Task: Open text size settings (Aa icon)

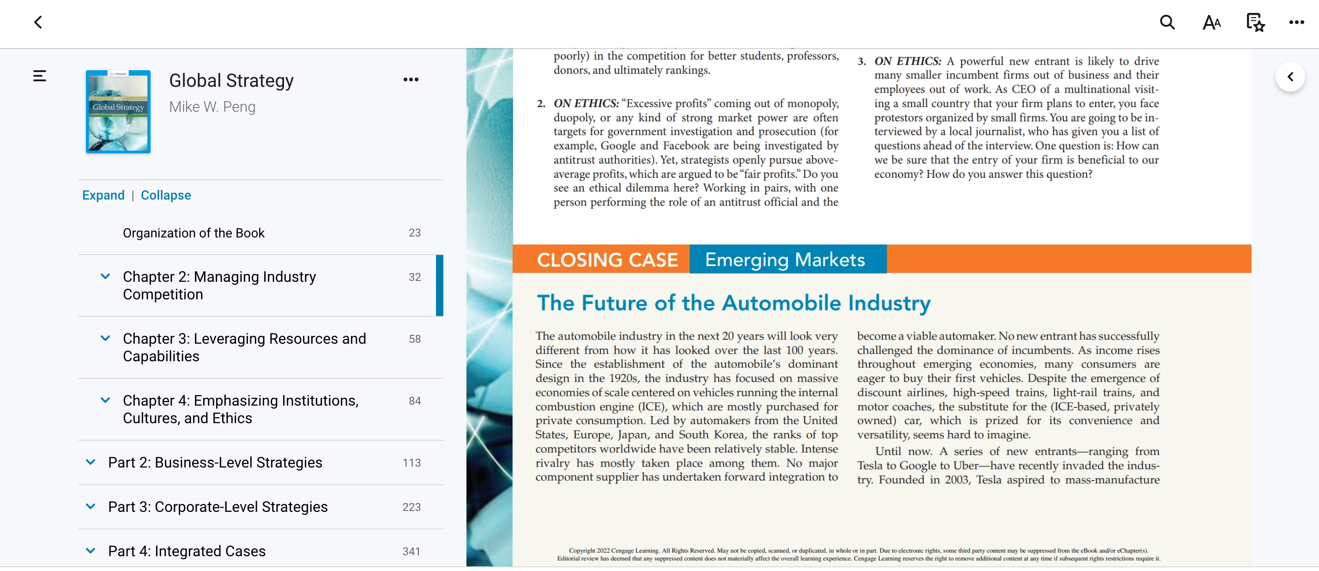Action: click(x=1211, y=22)
